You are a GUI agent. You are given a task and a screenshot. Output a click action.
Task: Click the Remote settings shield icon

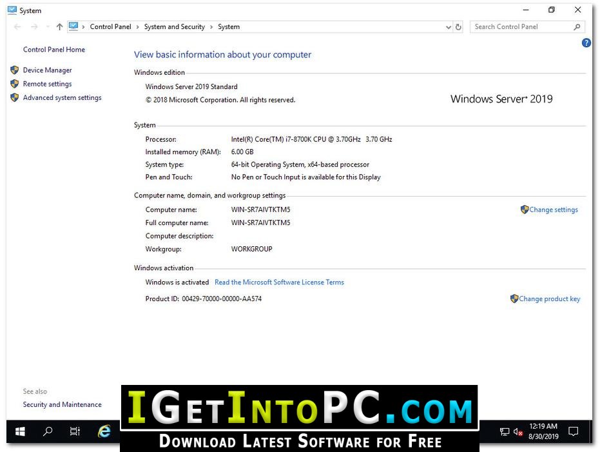coord(15,84)
